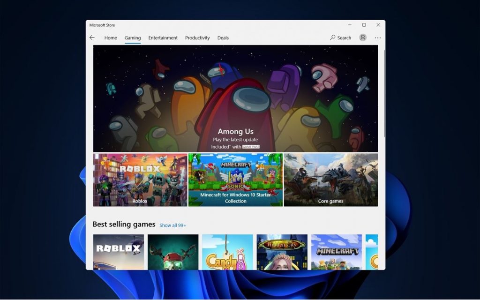Screen dimensions: 480x300
Task: Open Show all 99+ best selling games
Action: click(x=173, y=225)
